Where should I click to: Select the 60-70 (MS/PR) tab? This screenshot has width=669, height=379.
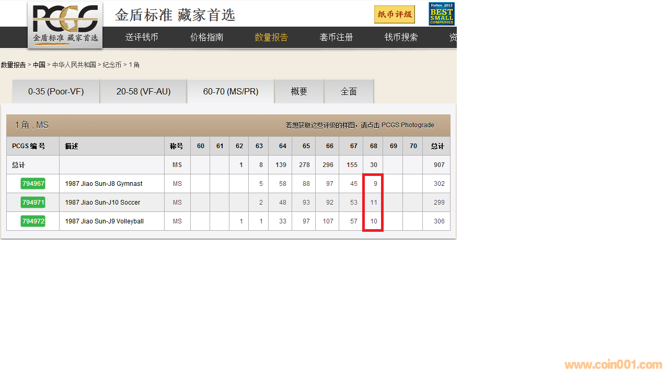coord(230,91)
